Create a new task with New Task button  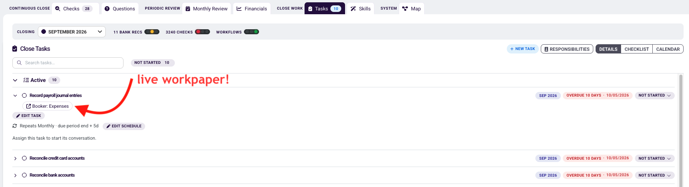pyautogui.click(x=523, y=49)
